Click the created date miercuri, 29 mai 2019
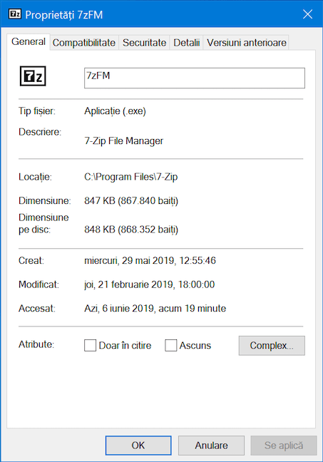The height and width of the screenshot is (462, 323). (150, 260)
